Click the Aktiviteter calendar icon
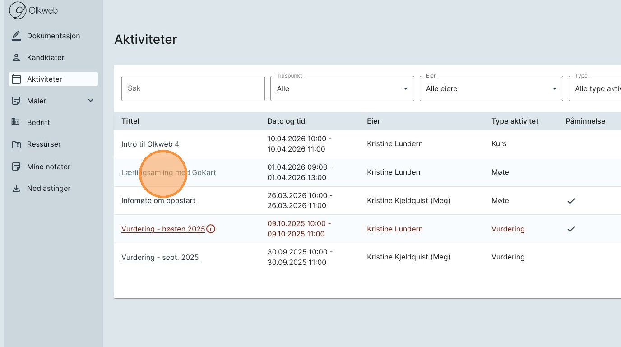 pos(16,79)
